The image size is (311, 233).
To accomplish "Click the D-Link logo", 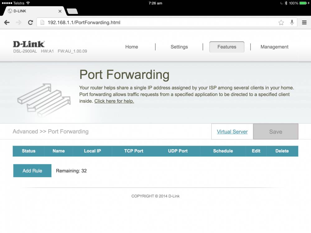I will [29, 44].
